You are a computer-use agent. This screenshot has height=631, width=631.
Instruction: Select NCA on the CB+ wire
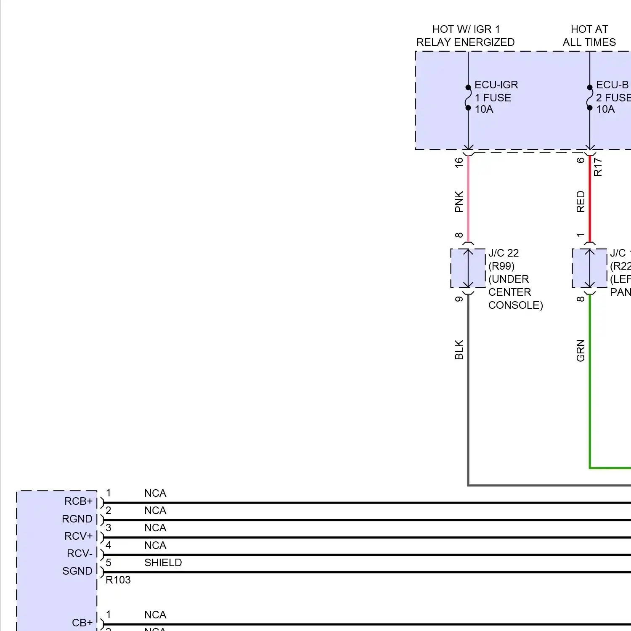coord(155,615)
